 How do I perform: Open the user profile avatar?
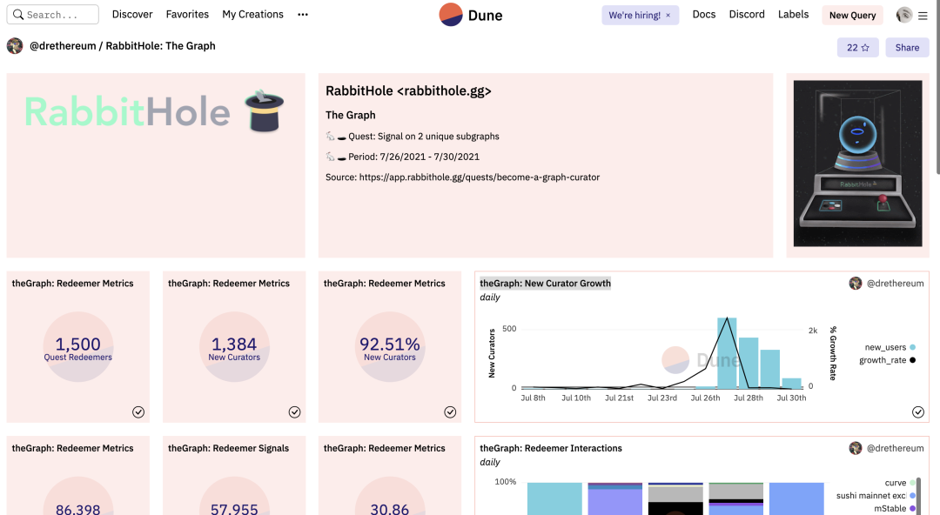pos(904,15)
